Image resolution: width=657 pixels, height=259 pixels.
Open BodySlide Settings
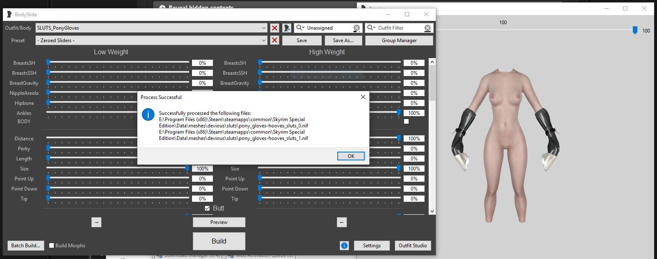[x=371, y=246]
